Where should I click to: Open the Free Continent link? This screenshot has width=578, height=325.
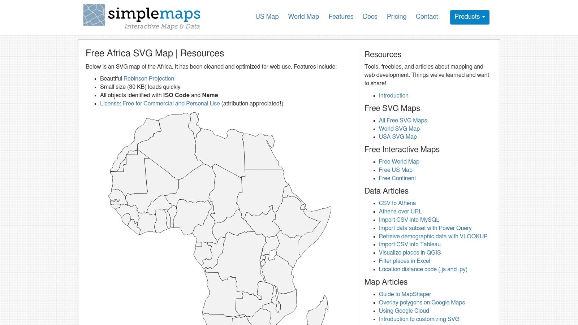(397, 178)
